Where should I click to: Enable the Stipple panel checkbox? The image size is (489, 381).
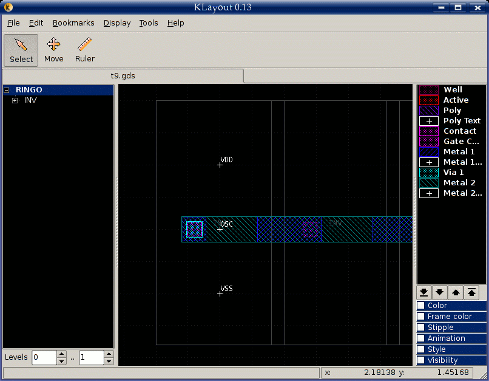[421, 328]
